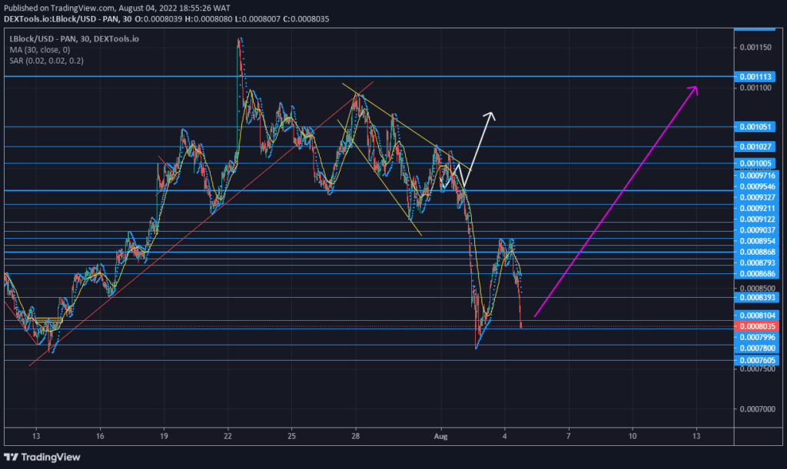
Task: Click the 0.0008686 price level label
Action: click(757, 274)
